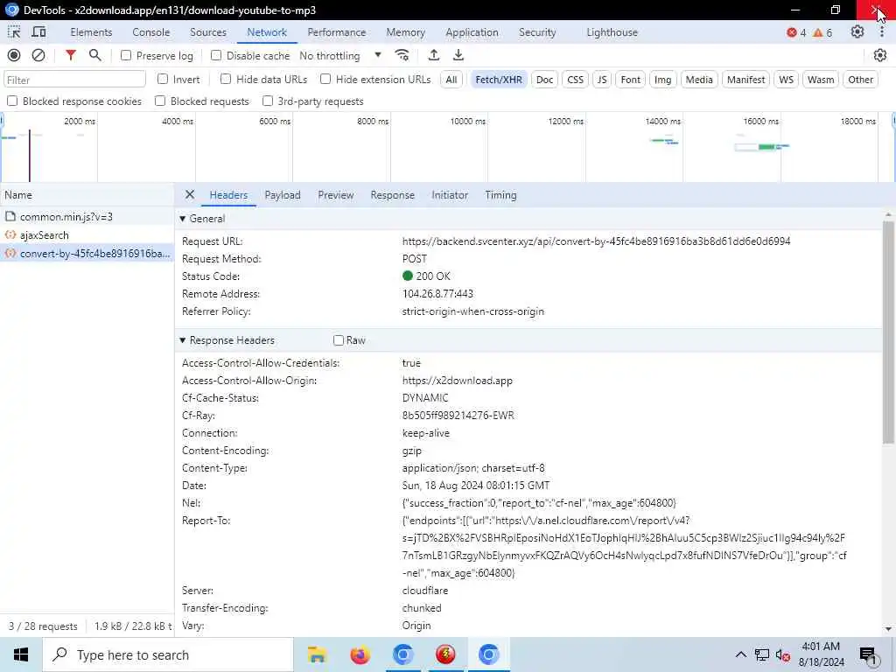
Task: Open File Explorer from taskbar
Action: click(x=317, y=654)
